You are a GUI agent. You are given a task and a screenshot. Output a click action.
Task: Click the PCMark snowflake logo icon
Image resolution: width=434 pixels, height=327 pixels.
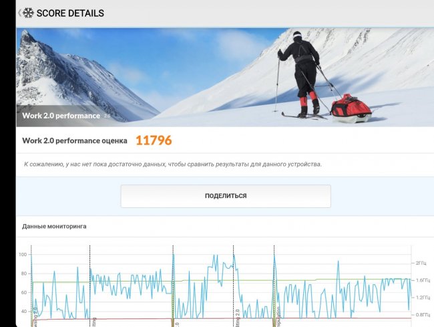click(28, 13)
